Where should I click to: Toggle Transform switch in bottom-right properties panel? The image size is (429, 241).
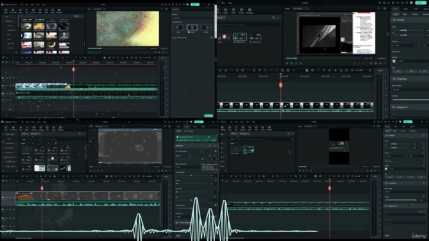pos(386,135)
